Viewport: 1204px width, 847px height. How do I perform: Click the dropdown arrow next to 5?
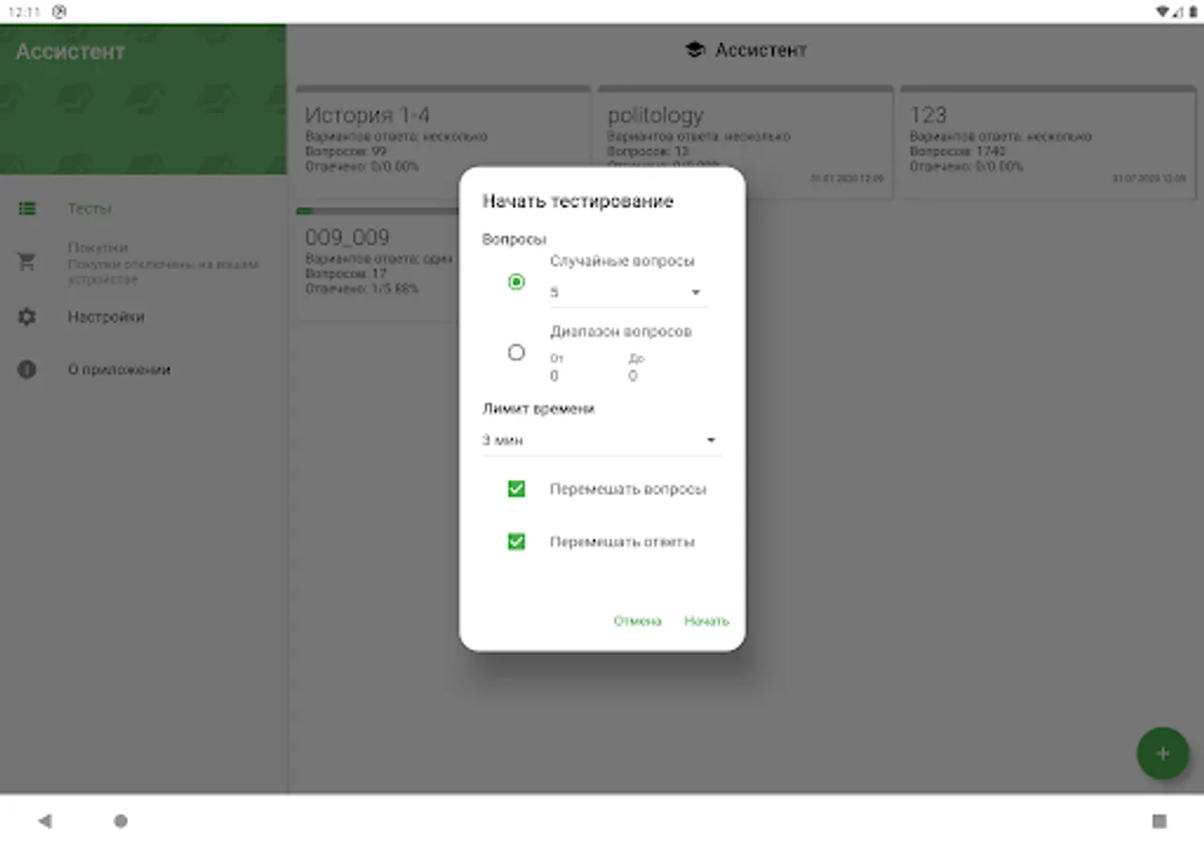tap(695, 292)
